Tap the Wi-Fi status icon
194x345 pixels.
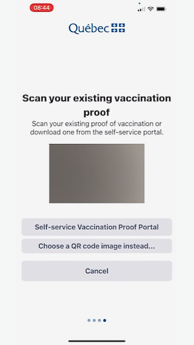click(151, 9)
